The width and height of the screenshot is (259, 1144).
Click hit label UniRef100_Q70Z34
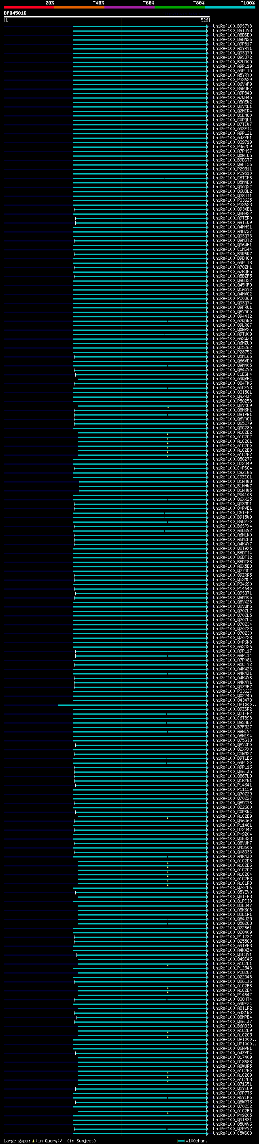click(232, 624)
